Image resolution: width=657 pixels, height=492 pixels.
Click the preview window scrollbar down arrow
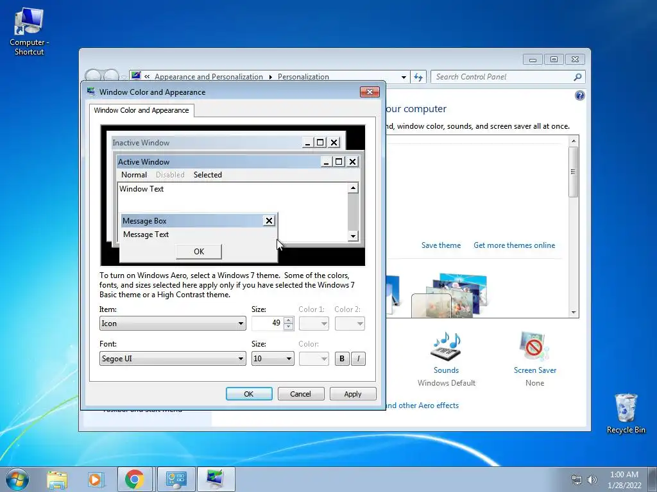point(353,236)
